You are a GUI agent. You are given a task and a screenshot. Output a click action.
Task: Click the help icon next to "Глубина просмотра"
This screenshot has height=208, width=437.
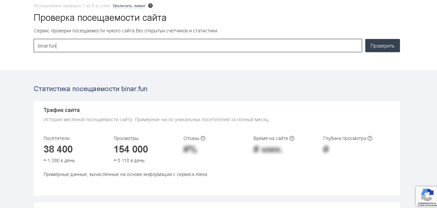coord(370,138)
